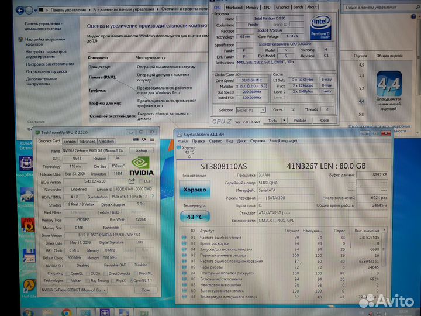Click the GPU-Z refresh icon

point(144,139)
